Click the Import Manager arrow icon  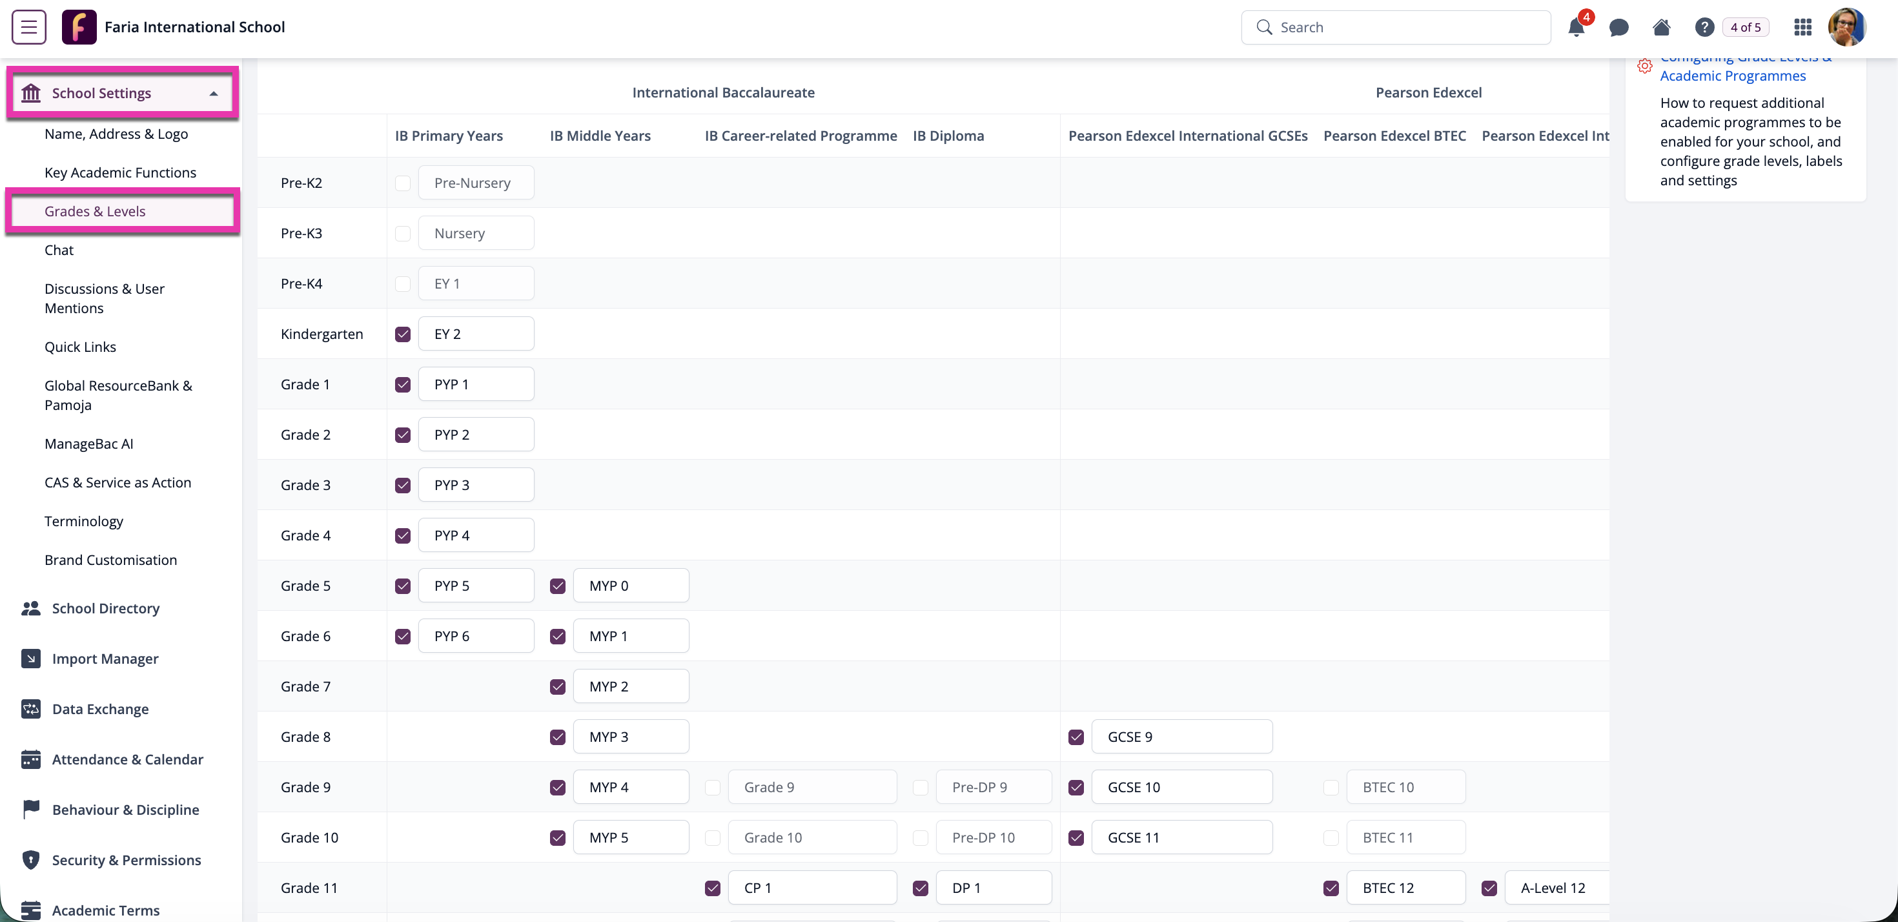[x=31, y=658]
